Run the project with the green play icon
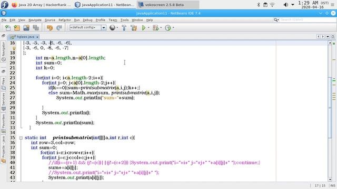 [144, 28]
